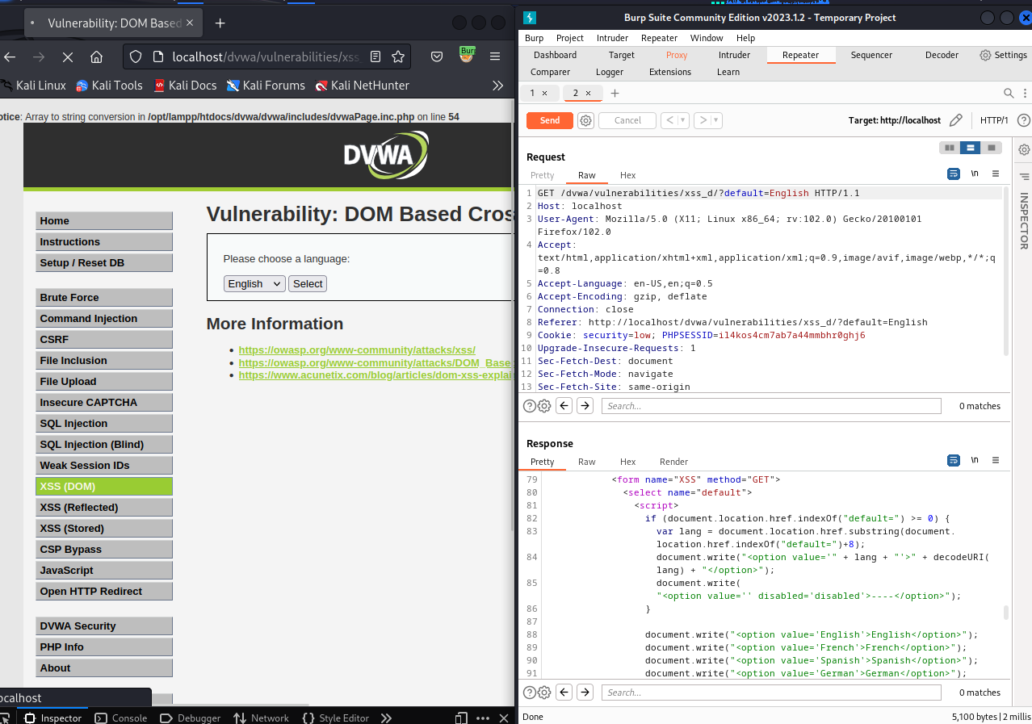Edit target with pencil icon
This screenshot has height=724, width=1032.
coord(956,120)
